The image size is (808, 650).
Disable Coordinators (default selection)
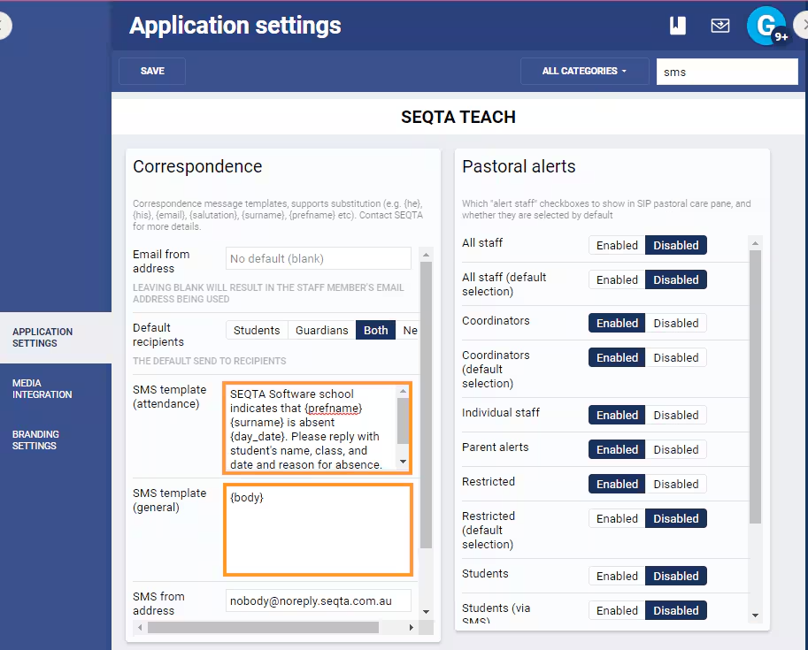(675, 357)
